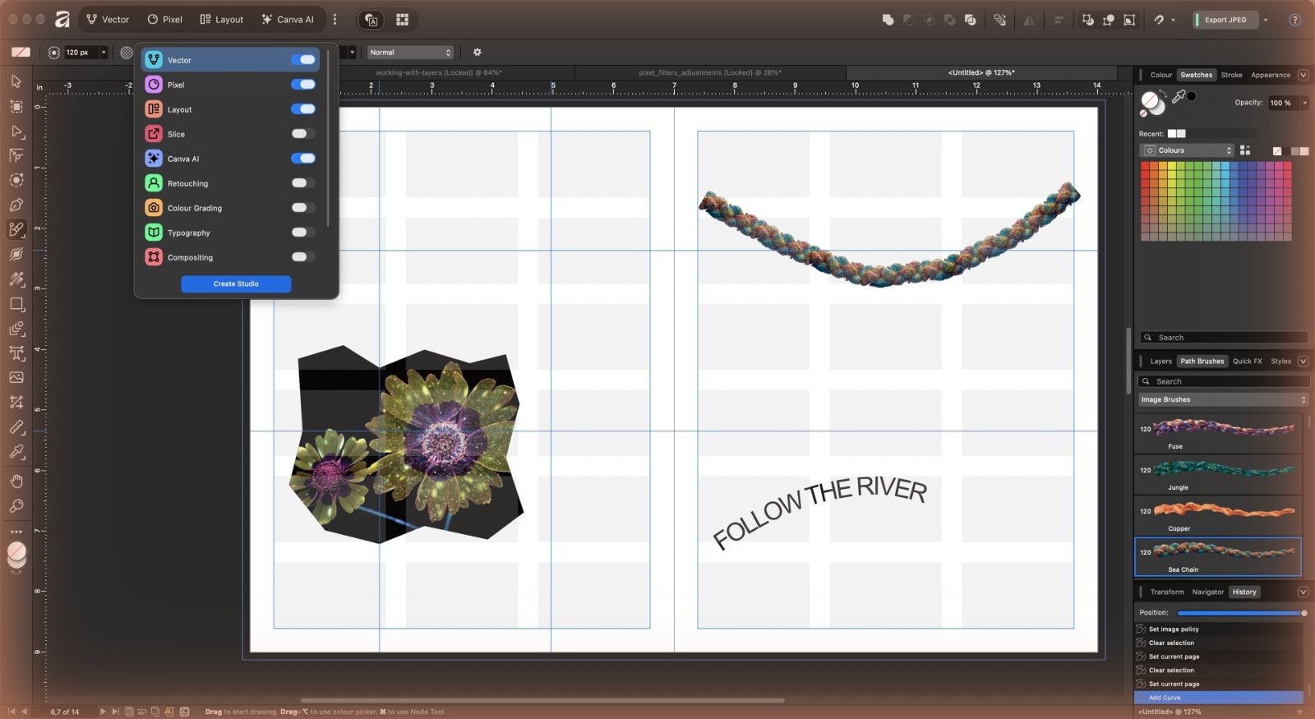Screen dimensions: 1315x719
Task: Select the Place Image tool
Action: pyautogui.click(x=16, y=377)
